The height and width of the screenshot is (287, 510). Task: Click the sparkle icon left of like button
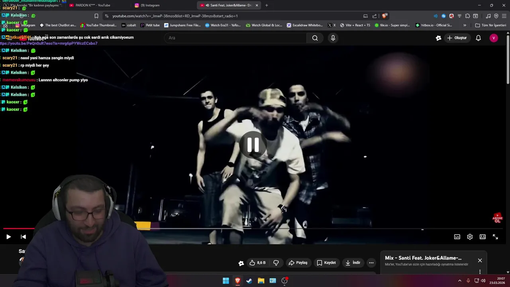point(241,263)
